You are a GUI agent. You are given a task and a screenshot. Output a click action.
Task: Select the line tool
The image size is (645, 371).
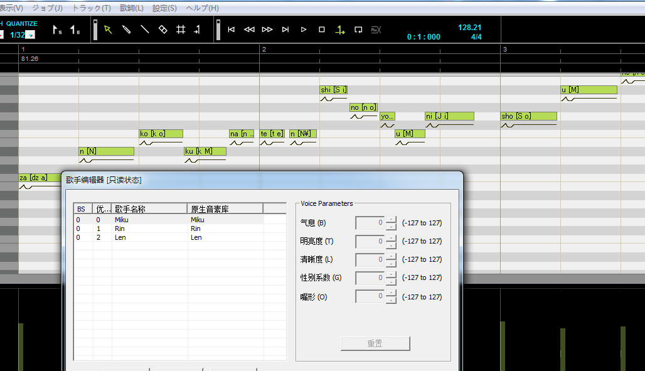(145, 30)
